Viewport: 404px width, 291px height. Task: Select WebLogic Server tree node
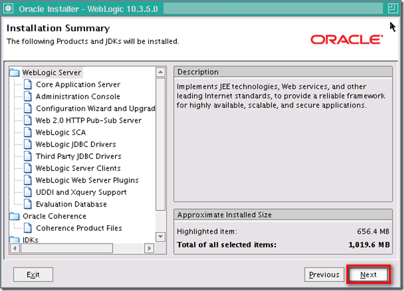(52, 73)
